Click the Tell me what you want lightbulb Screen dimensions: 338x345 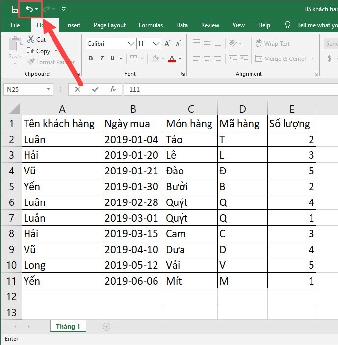pyautogui.click(x=287, y=25)
